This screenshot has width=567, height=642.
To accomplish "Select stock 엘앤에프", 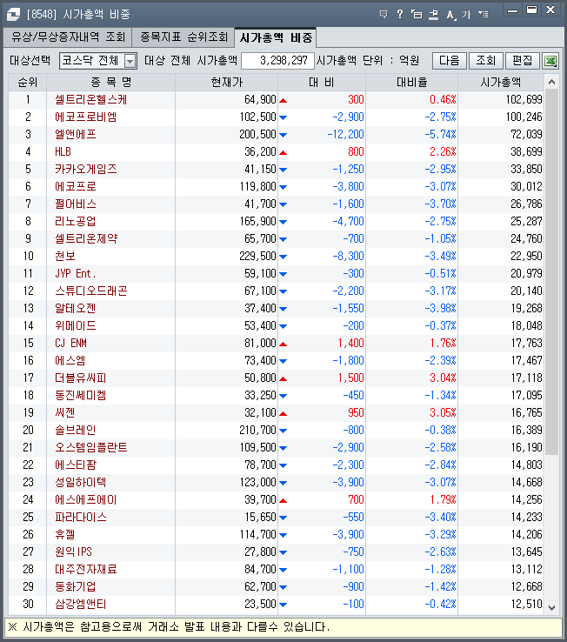I will [76, 134].
